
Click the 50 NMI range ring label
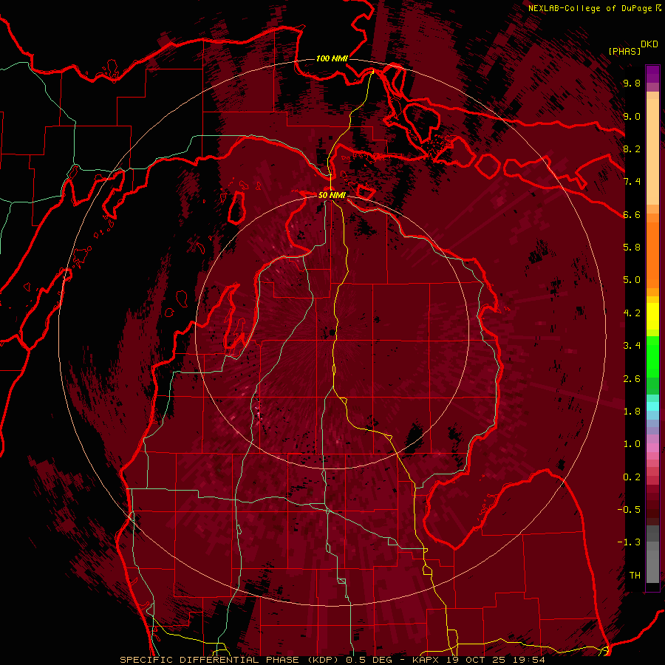tap(332, 195)
